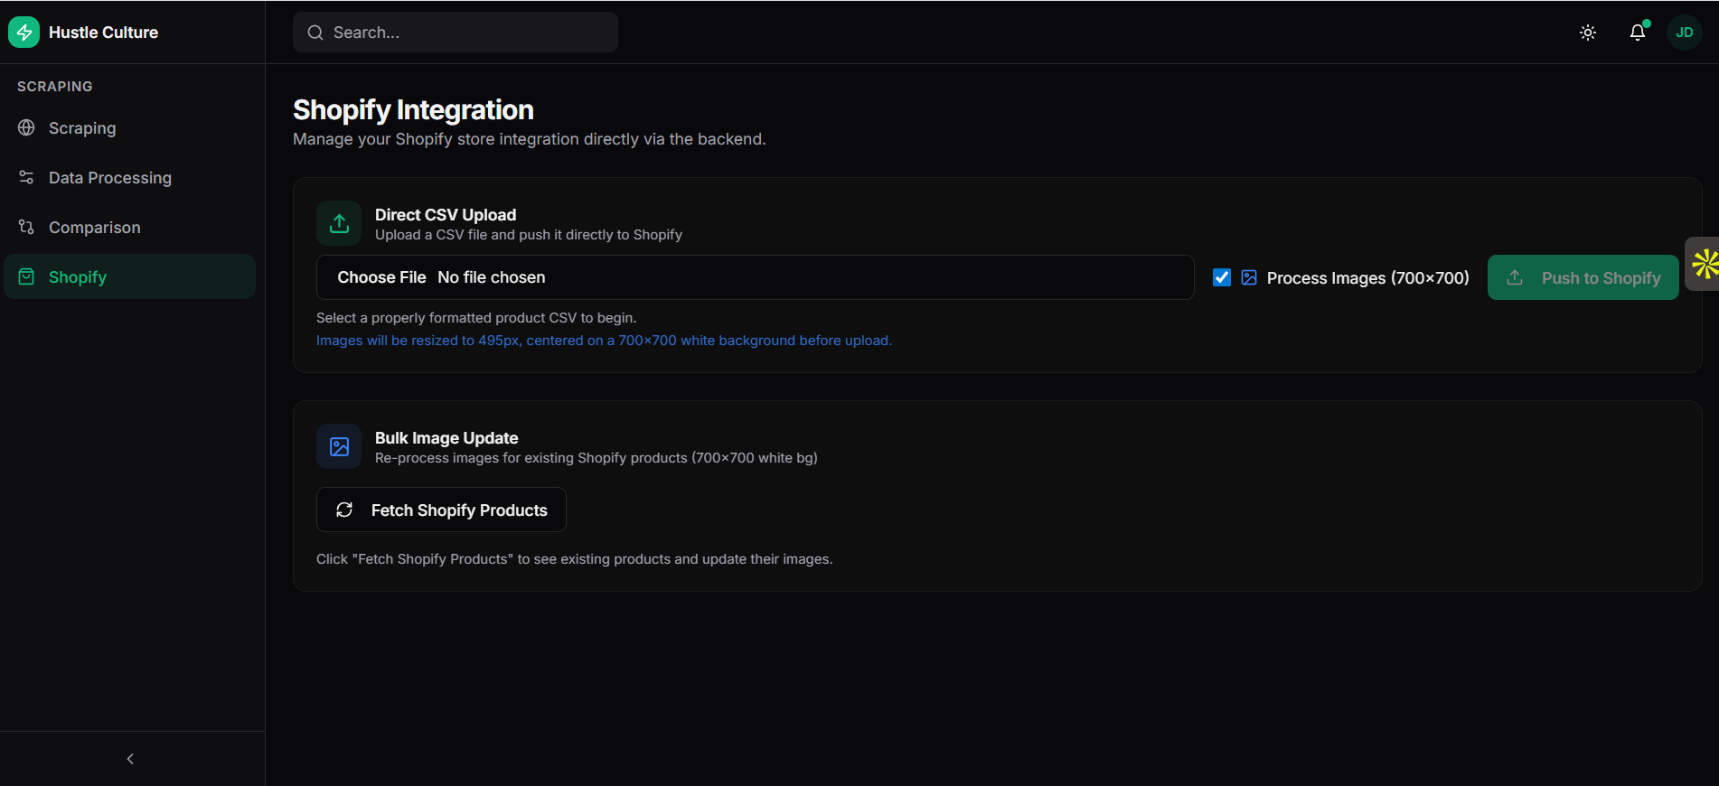Select Shopify in the sidebar
The height and width of the screenshot is (786, 1719).
coord(130,276)
